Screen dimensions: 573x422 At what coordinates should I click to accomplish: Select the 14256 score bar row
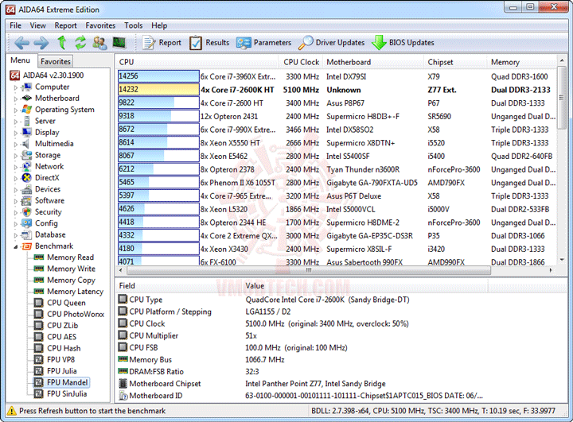point(158,76)
